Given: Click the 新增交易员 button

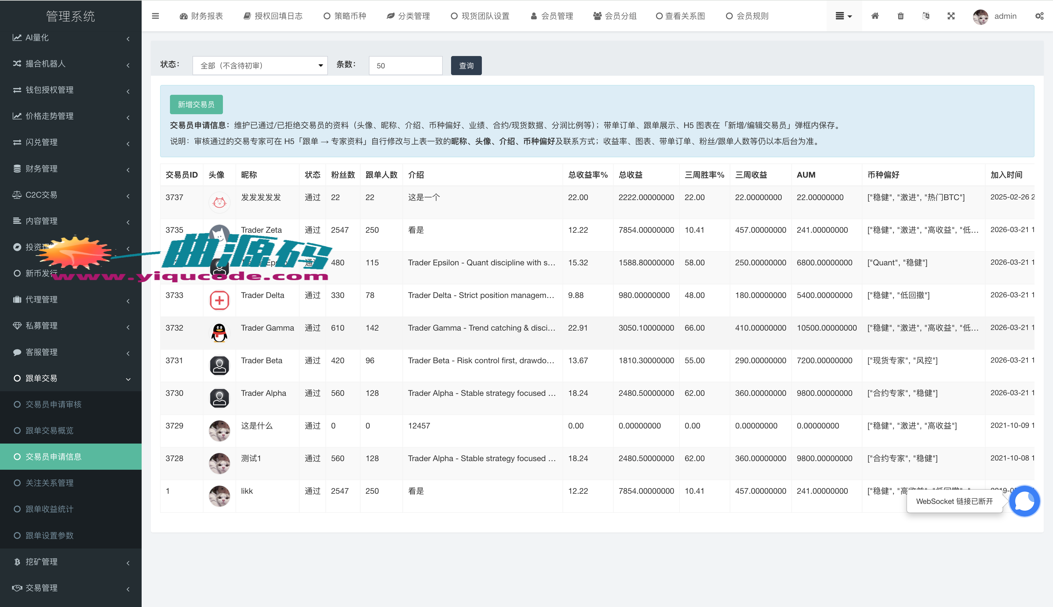Looking at the screenshot, I should click(196, 104).
